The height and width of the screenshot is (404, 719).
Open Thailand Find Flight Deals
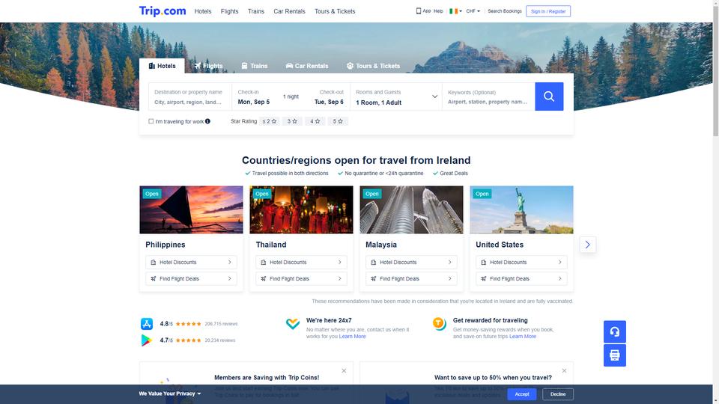pyautogui.click(x=301, y=278)
